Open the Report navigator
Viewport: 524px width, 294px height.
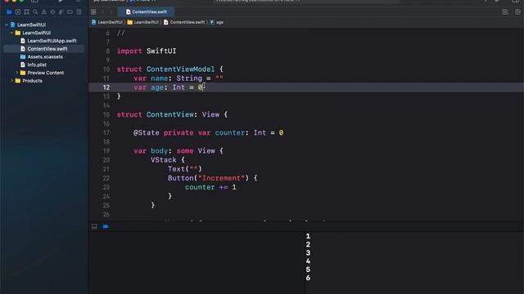[79, 12]
